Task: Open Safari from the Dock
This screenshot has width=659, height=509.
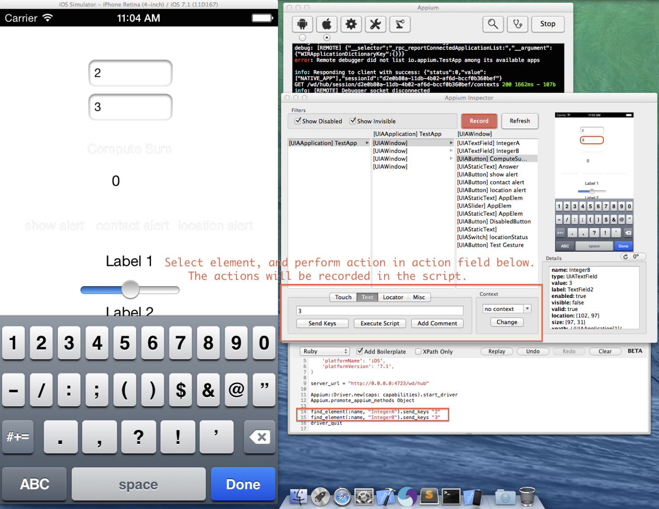Action: pyautogui.click(x=342, y=496)
